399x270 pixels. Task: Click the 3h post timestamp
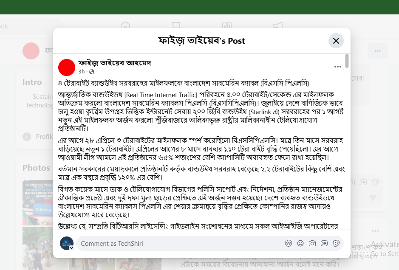click(82, 72)
